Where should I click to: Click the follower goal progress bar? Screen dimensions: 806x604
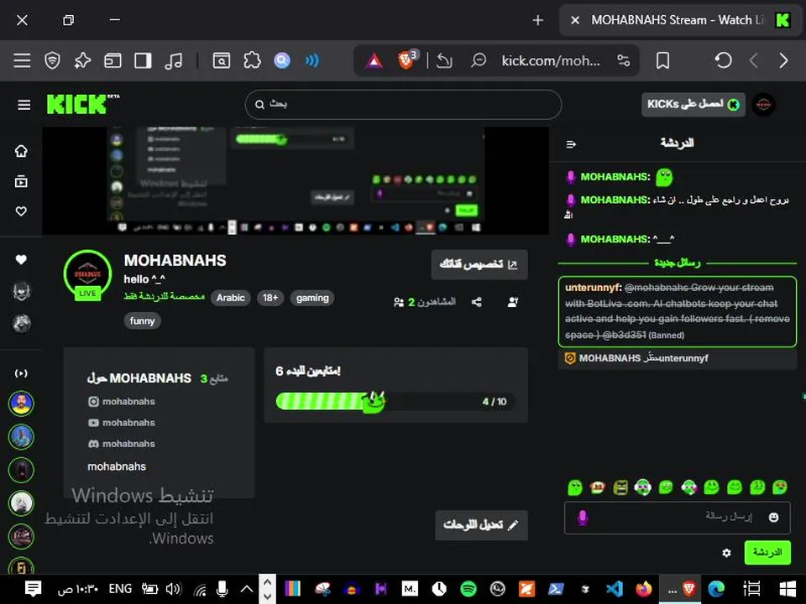[395, 401]
